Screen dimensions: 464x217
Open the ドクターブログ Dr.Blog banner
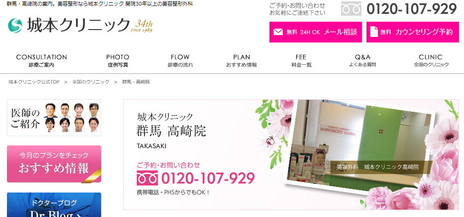point(54,205)
